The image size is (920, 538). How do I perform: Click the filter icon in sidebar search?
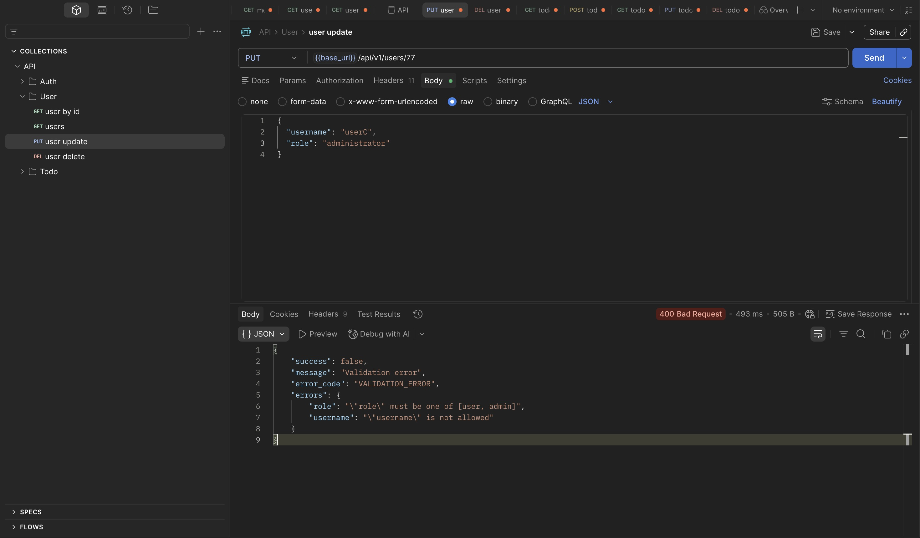pos(14,31)
